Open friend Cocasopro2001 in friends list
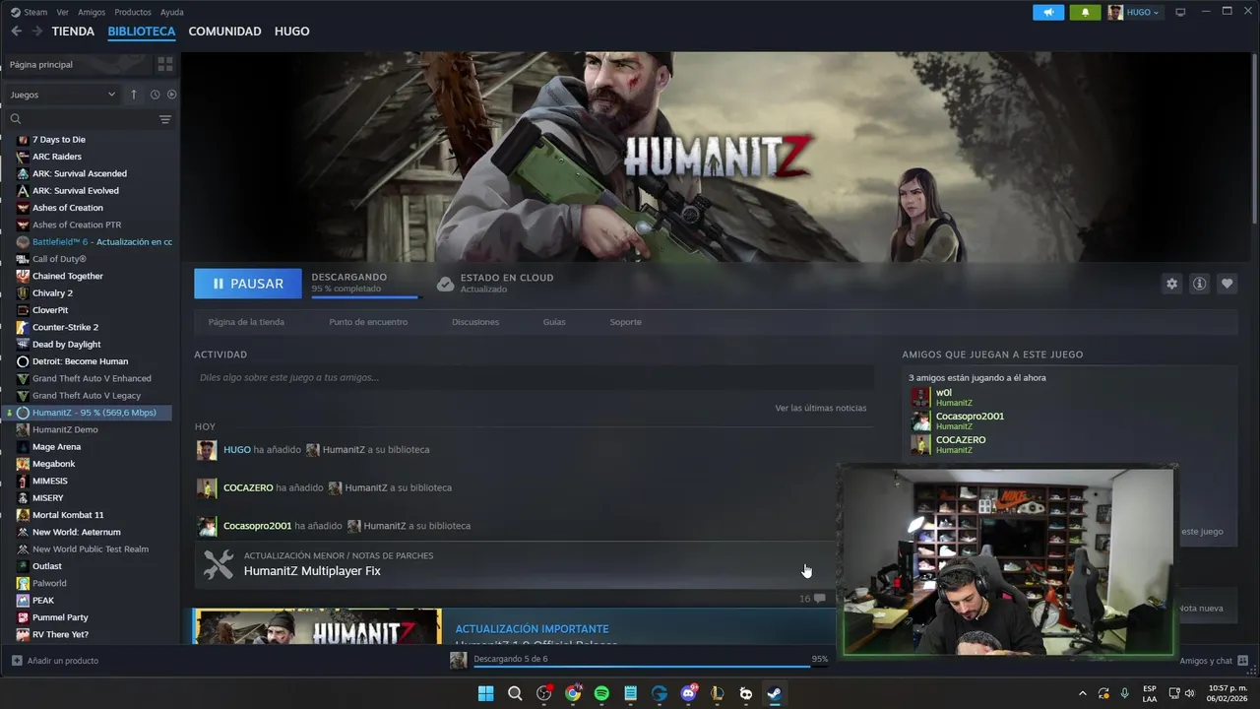1260x709 pixels. click(x=970, y=416)
